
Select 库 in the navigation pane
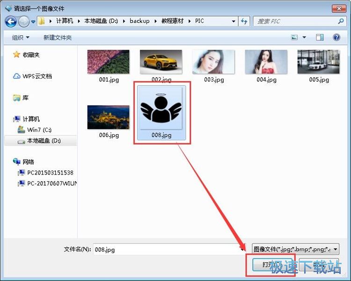(25, 98)
